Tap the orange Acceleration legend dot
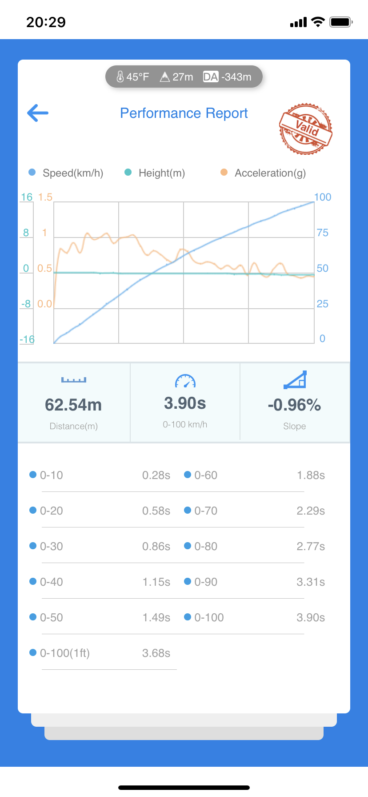The height and width of the screenshot is (797, 368). click(224, 173)
